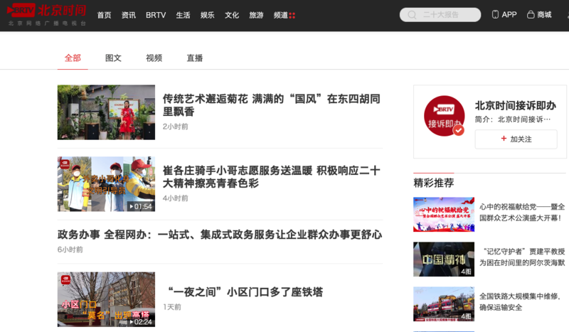569x332 pixels.
Task: Open the chrysanthemum art article thumbnail
Action: 106,112
